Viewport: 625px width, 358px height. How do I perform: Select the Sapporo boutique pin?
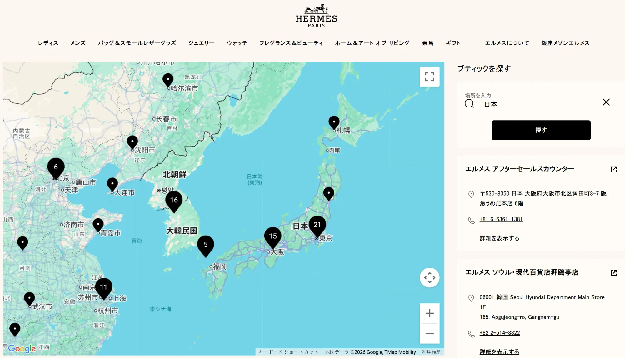pyautogui.click(x=334, y=122)
